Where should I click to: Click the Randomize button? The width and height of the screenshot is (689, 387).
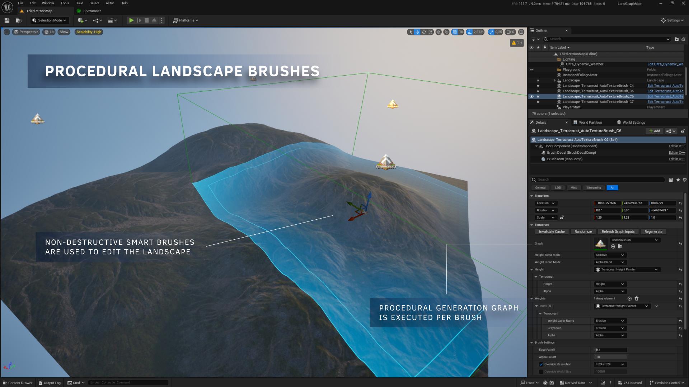click(583, 231)
